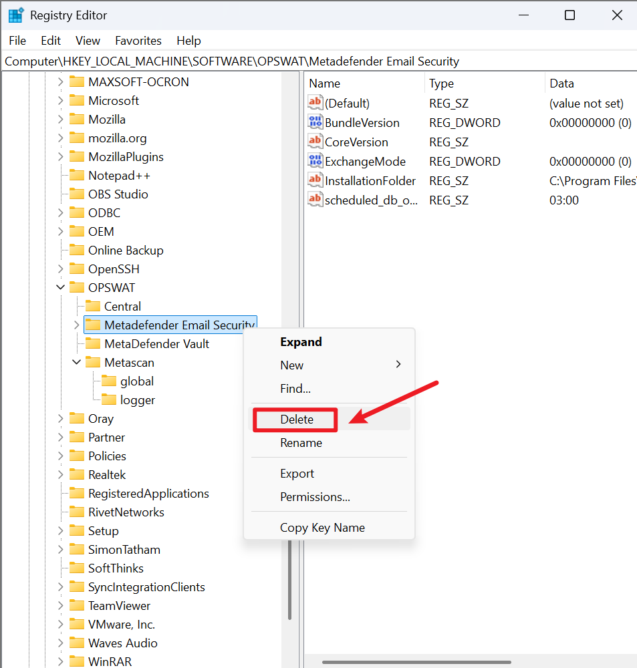Screen dimensions: 637x668
Task: Choose Expand from the context menu
Action: [x=329, y=342]
